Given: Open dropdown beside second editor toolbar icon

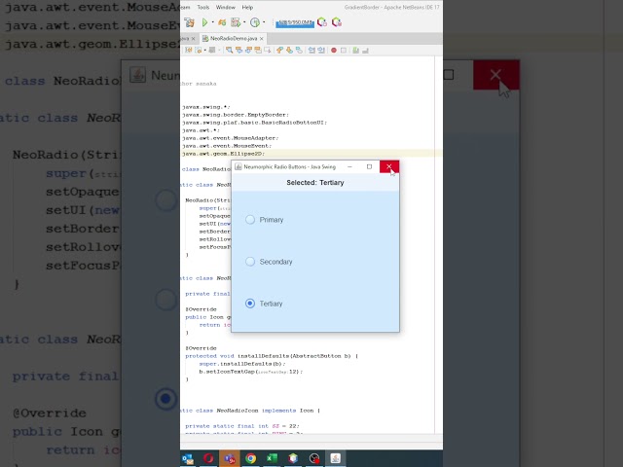Looking at the screenshot, I should [205, 50].
